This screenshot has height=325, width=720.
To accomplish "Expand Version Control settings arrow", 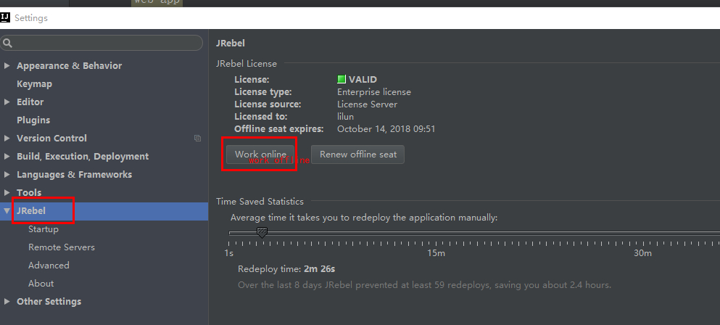I will tap(7, 138).
